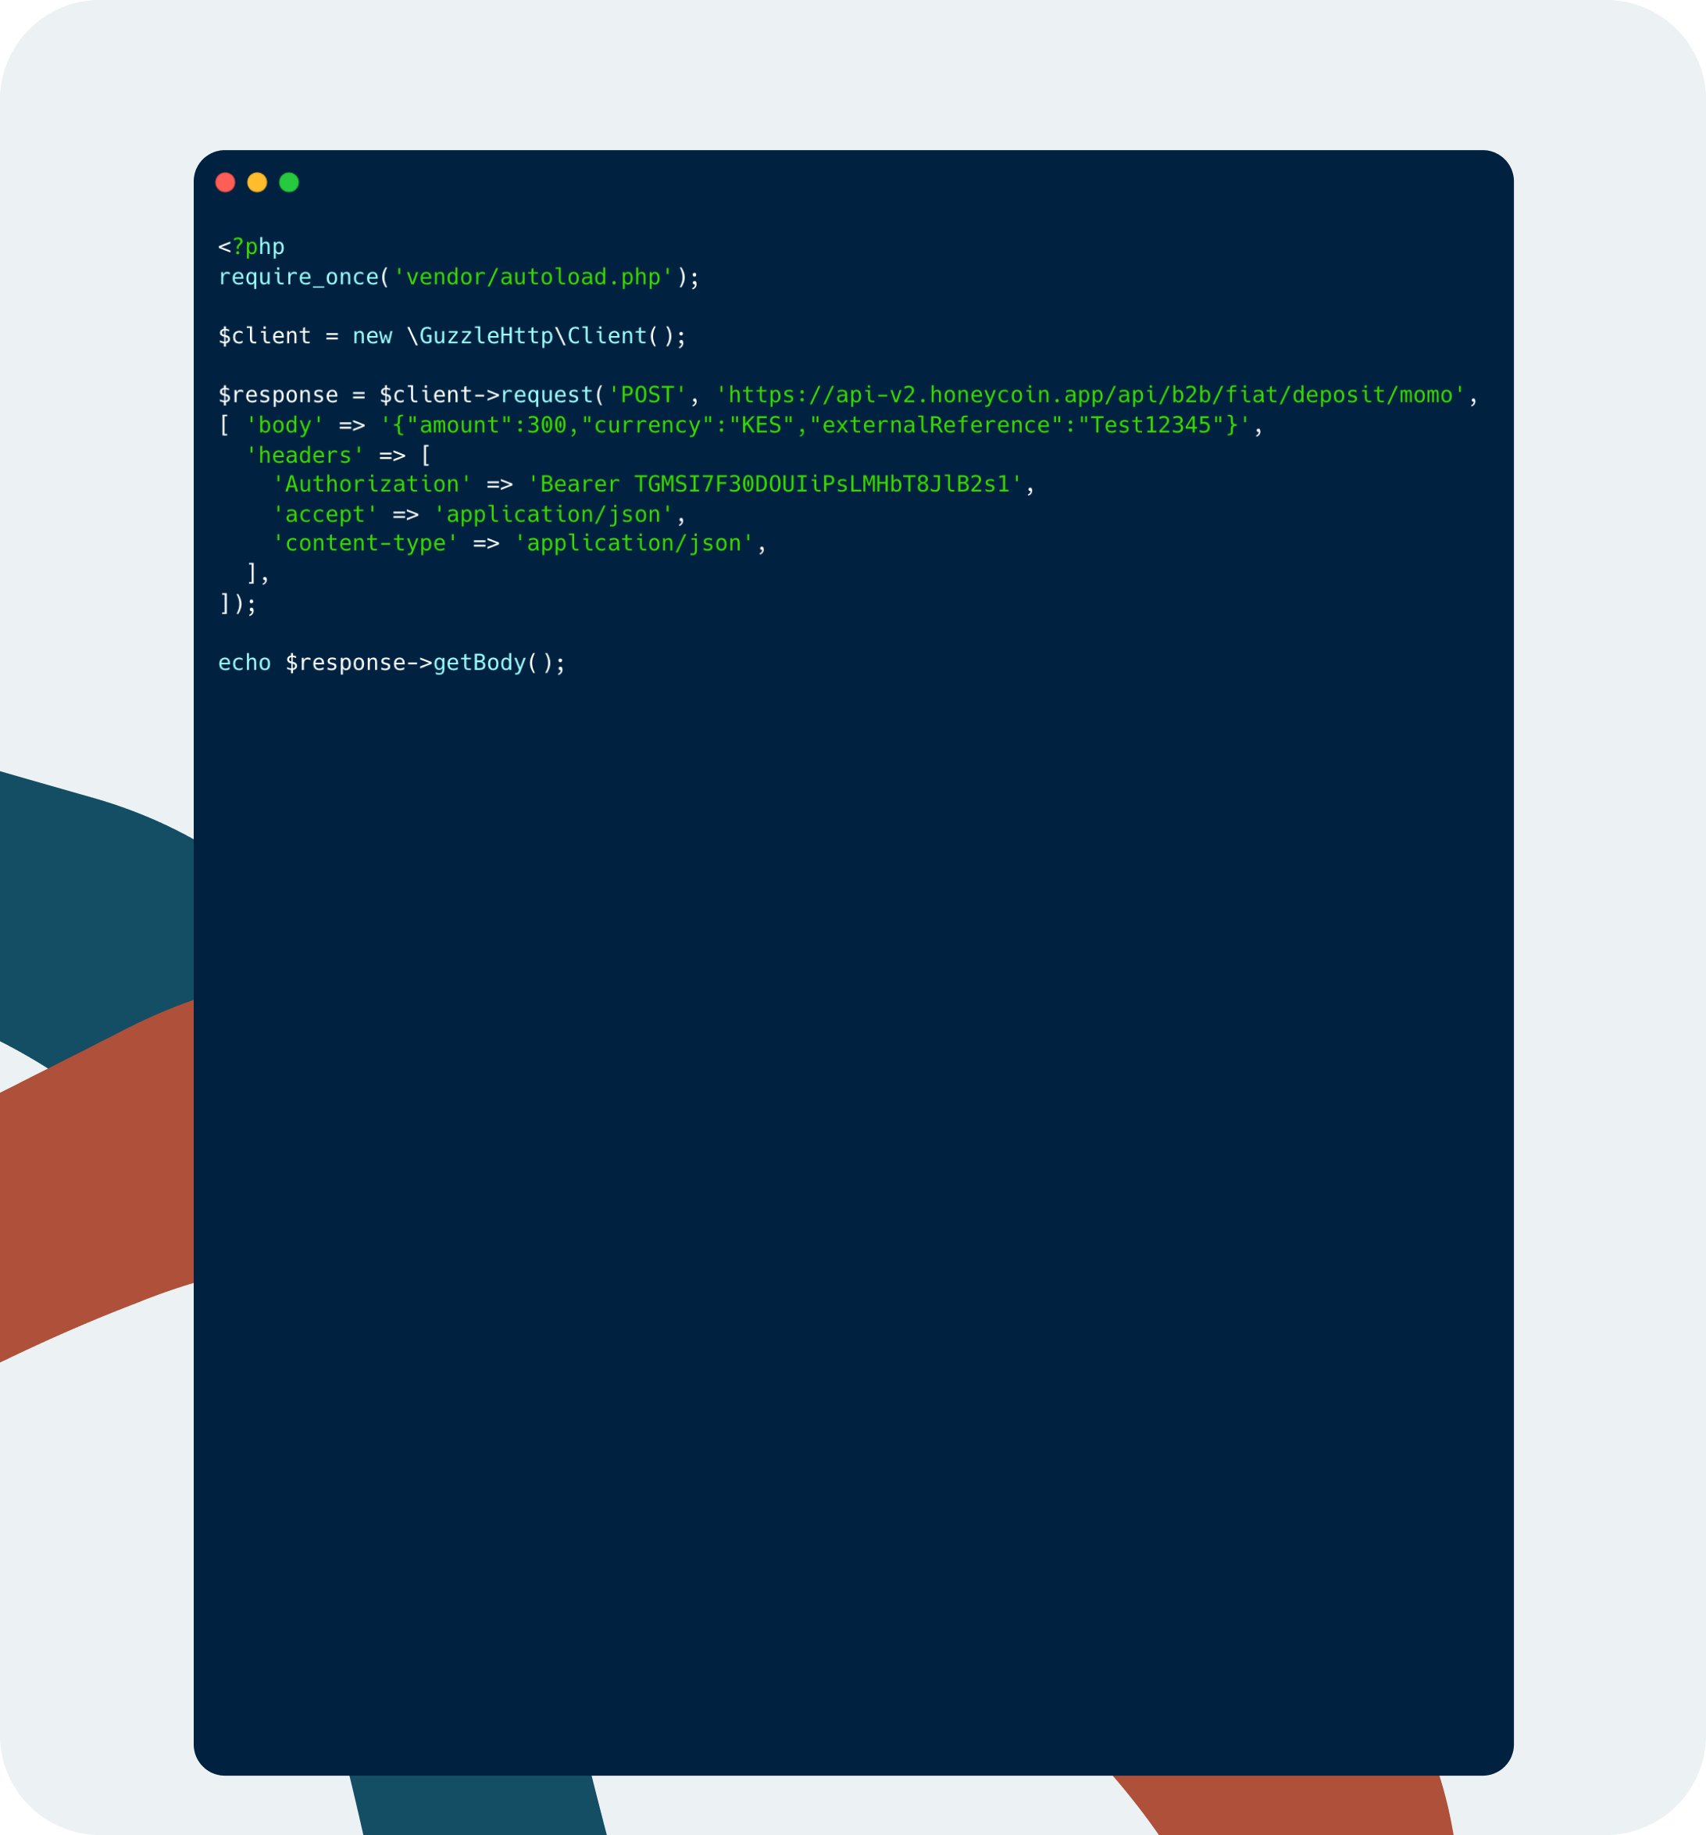Click the 'body' array key

[x=285, y=425]
